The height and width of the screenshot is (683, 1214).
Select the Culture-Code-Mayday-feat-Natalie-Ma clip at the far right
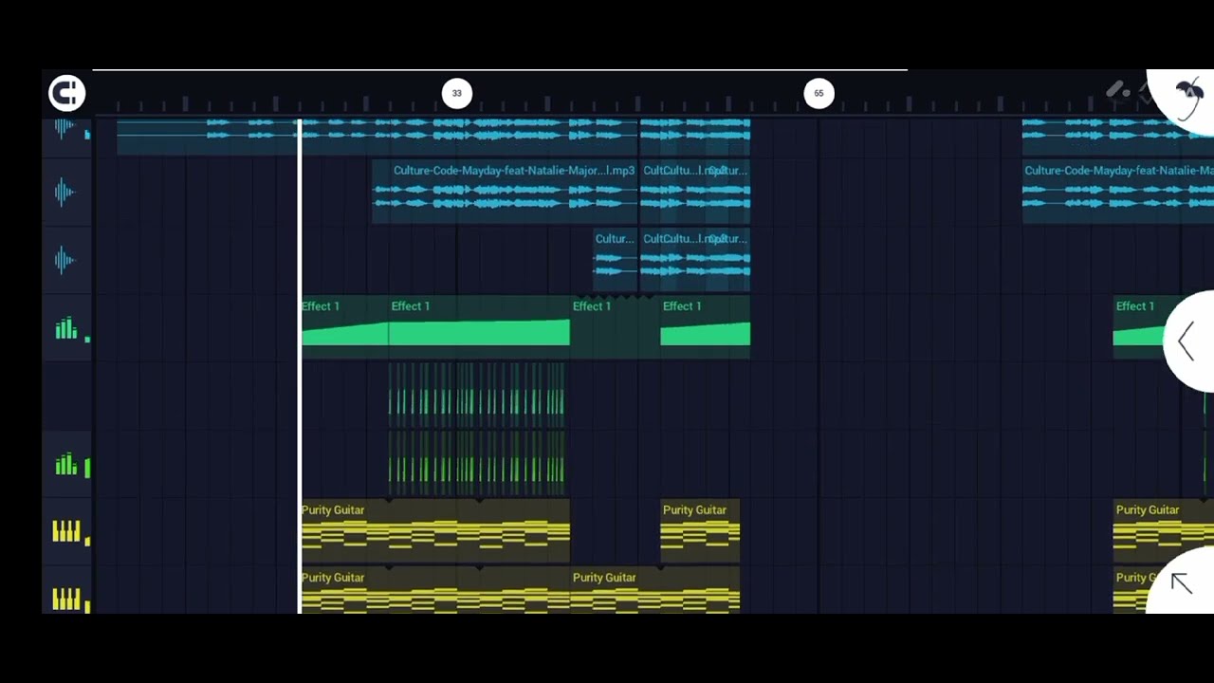1118,193
